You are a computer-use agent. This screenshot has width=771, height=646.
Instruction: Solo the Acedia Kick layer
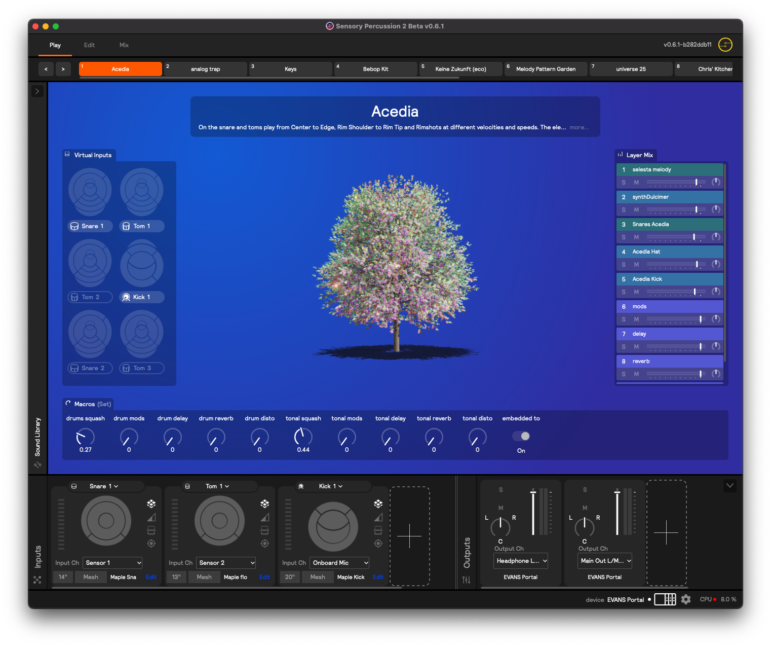click(624, 292)
